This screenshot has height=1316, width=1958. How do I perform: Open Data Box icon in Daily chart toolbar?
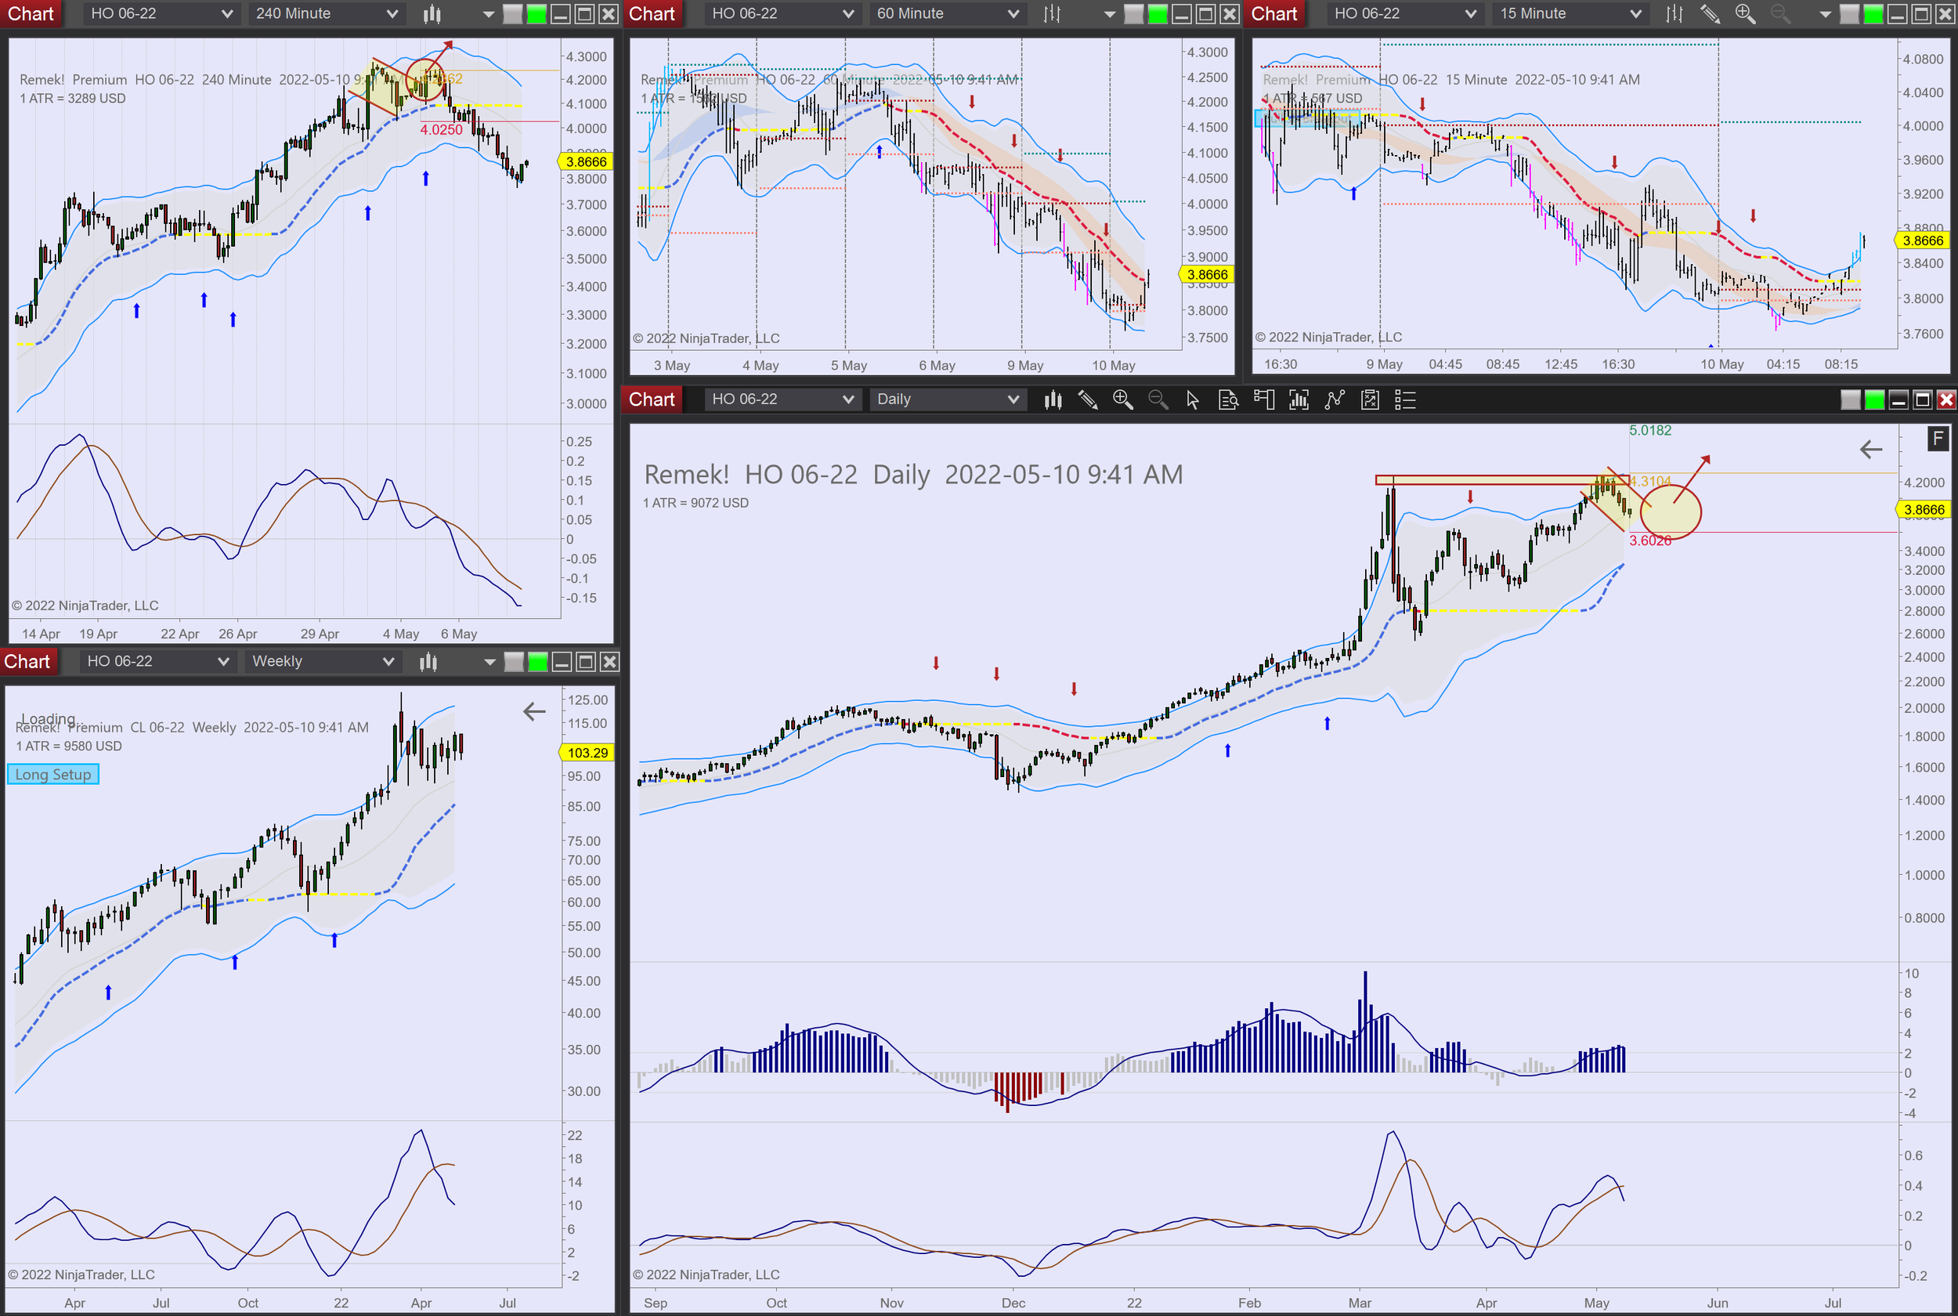click(x=1228, y=399)
